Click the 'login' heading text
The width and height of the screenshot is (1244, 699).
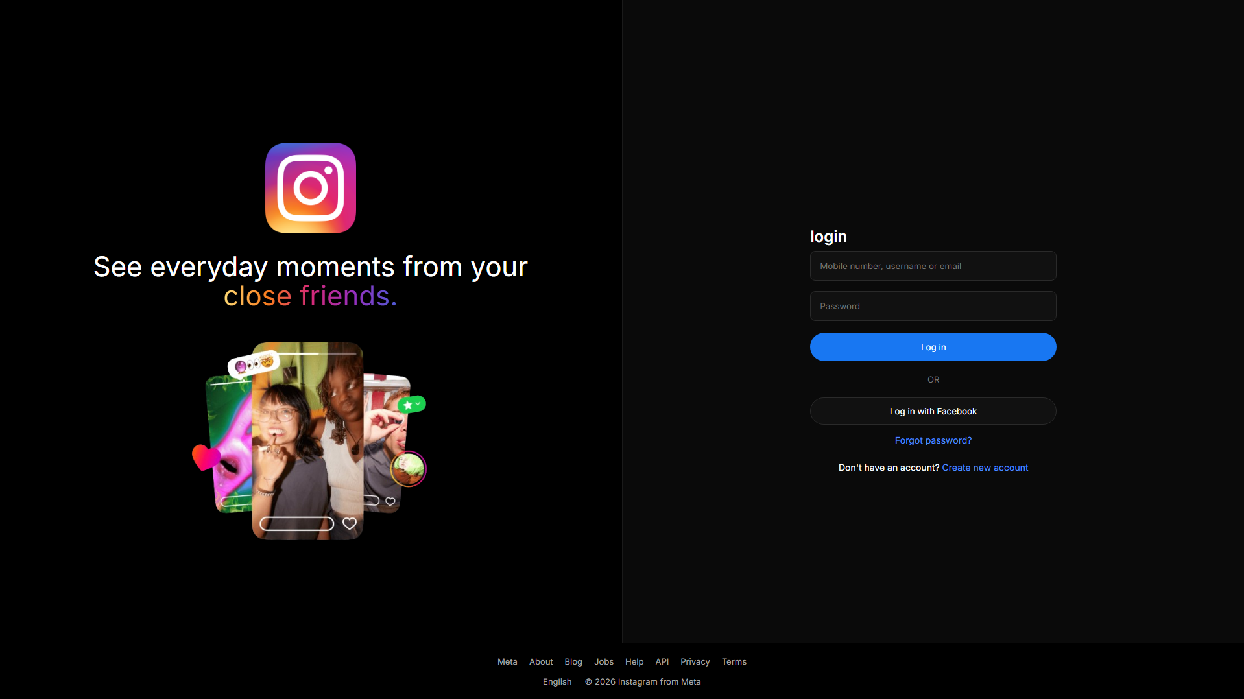[828, 237]
